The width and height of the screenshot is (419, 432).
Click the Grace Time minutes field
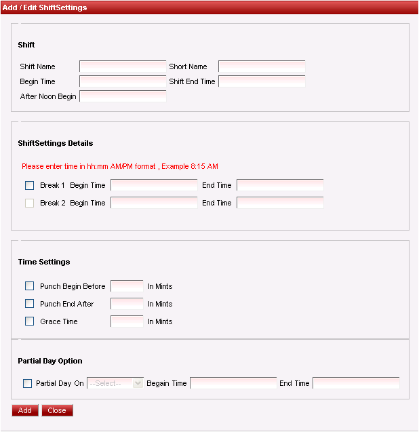click(x=127, y=321)
